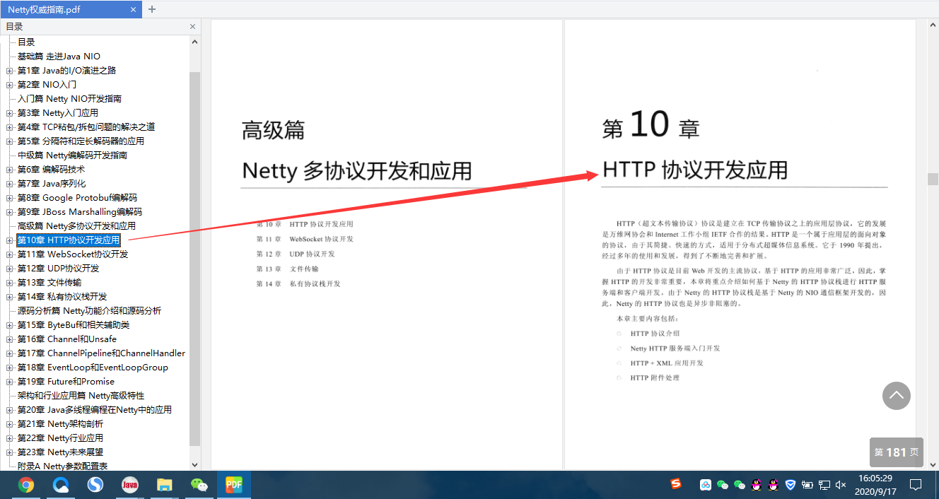Select bookmark 第15章 ByteBuf和相关辅助类
The width and height of the screenshot is (939, 499).
74,325
